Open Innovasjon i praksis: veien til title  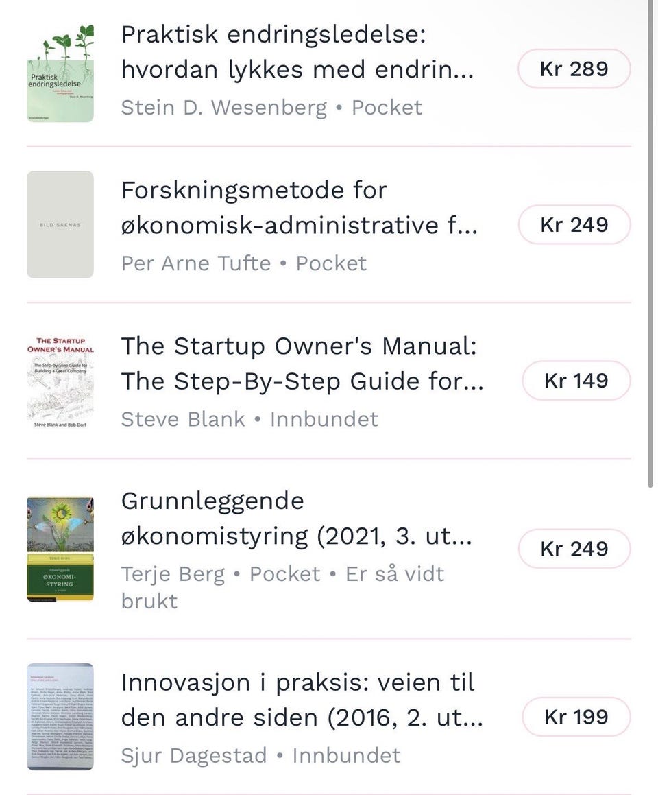(x=302, y=700)
